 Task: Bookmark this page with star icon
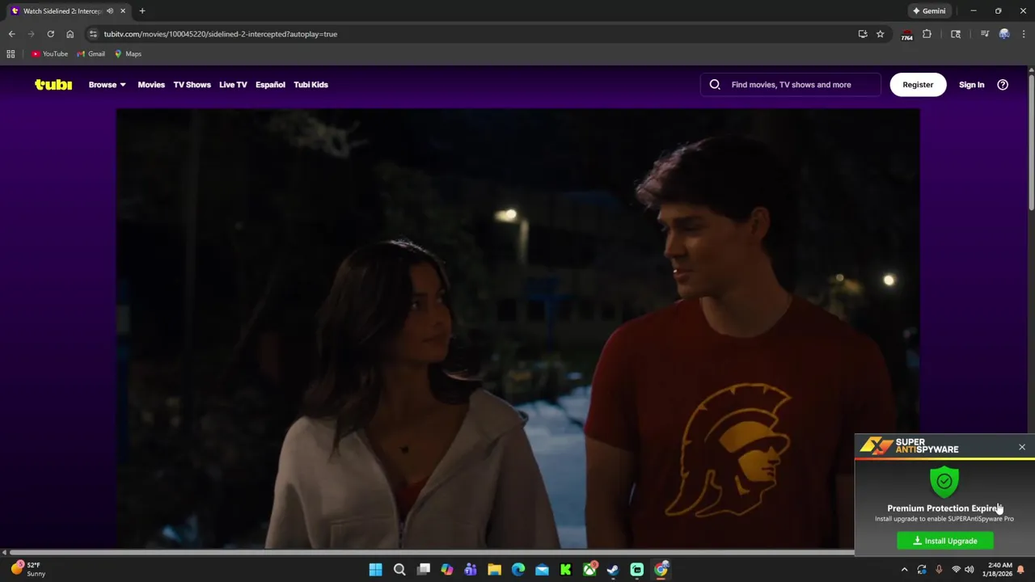tap(881, 34)
